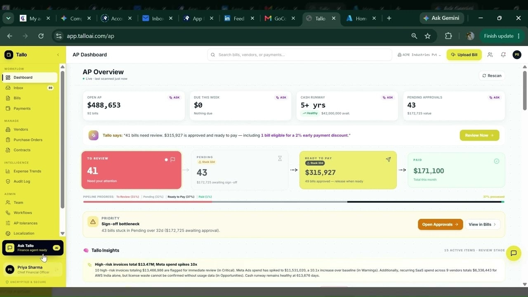Click the Audit Log shield icon
The image size is (528, 297).
coord(8,181)
